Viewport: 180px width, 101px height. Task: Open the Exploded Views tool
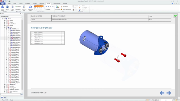click(x=30, y=8)
